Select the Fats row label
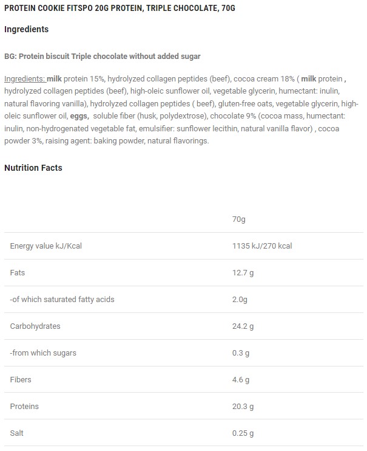Viewport: 367px width, 451px height. click(17, 272)
